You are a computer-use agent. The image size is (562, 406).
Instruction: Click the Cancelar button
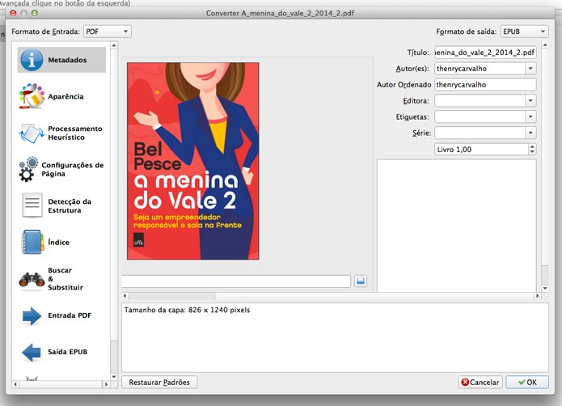click(x=480, y=383)
